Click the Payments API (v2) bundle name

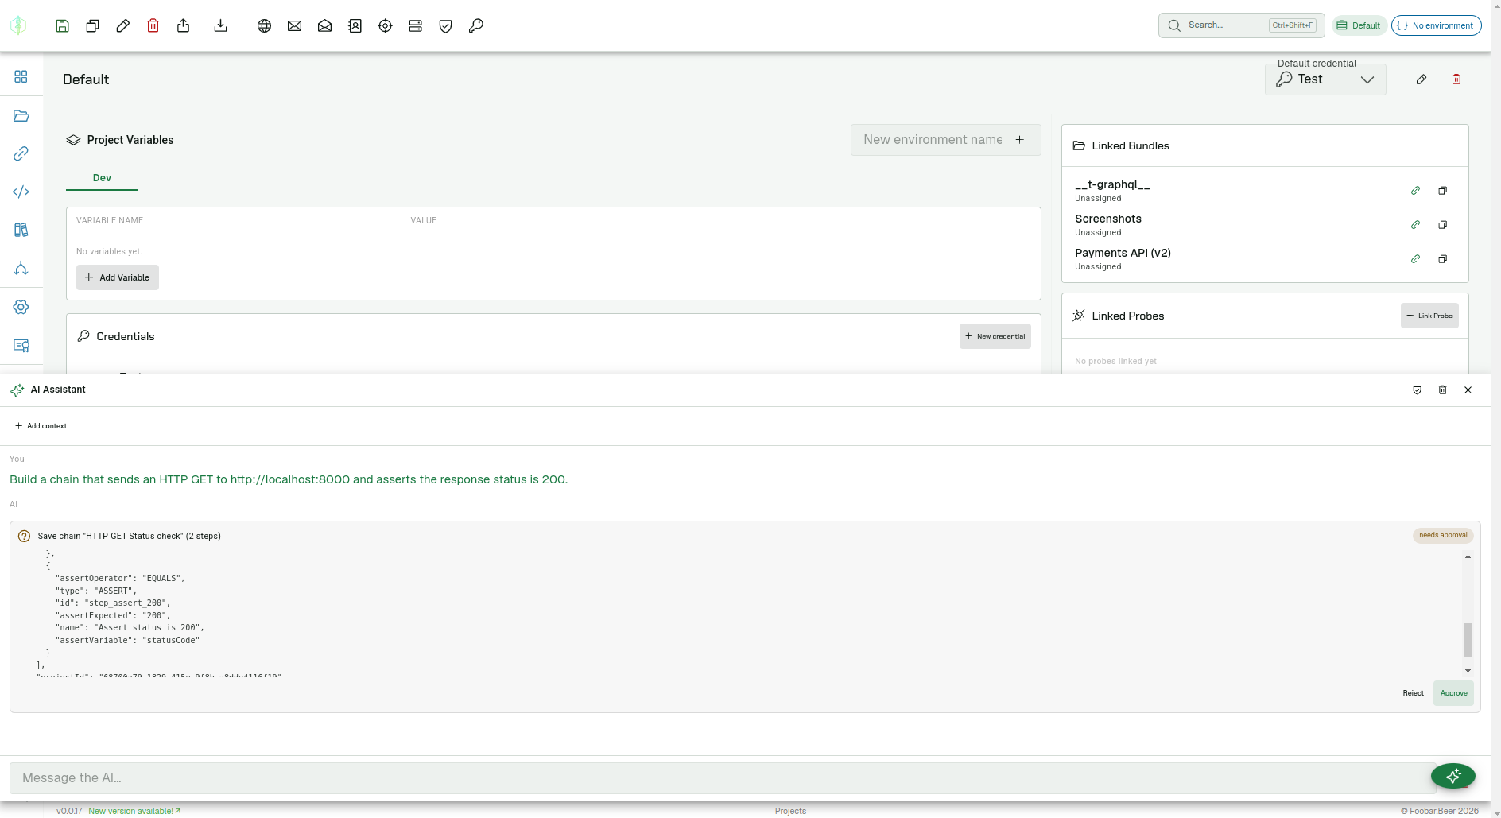1123,253
